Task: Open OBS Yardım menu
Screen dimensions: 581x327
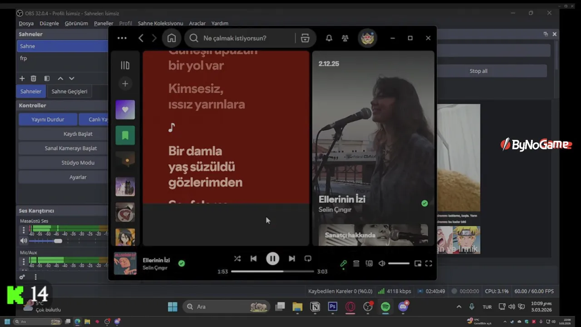Action: tap(220, 23)
